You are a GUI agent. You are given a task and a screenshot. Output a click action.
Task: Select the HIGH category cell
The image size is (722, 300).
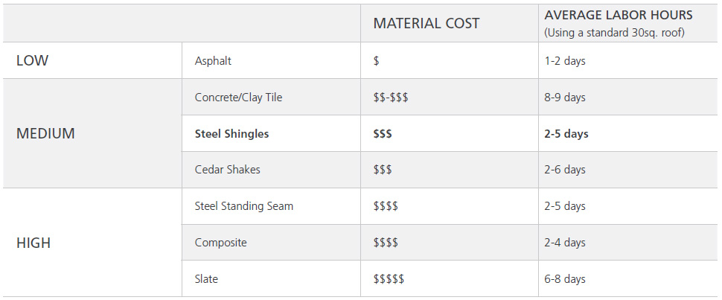point(33,243)
